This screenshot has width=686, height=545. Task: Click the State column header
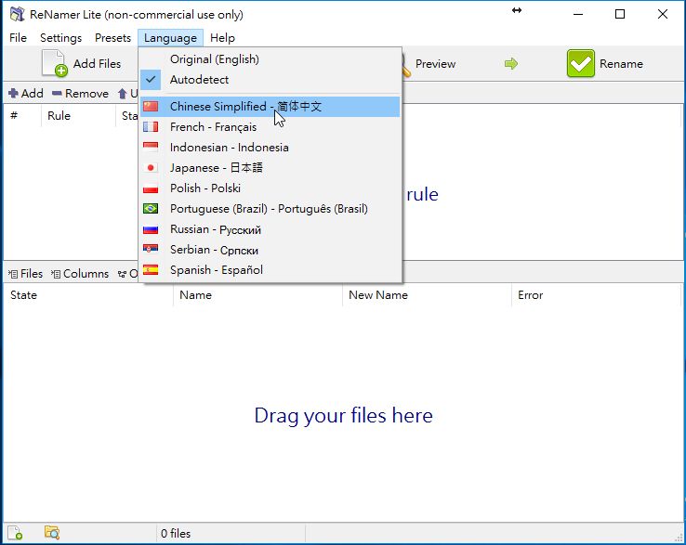pos(88,295)
